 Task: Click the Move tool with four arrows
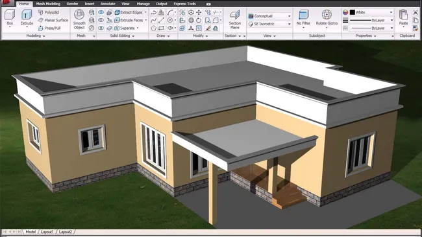coord(199,12)
